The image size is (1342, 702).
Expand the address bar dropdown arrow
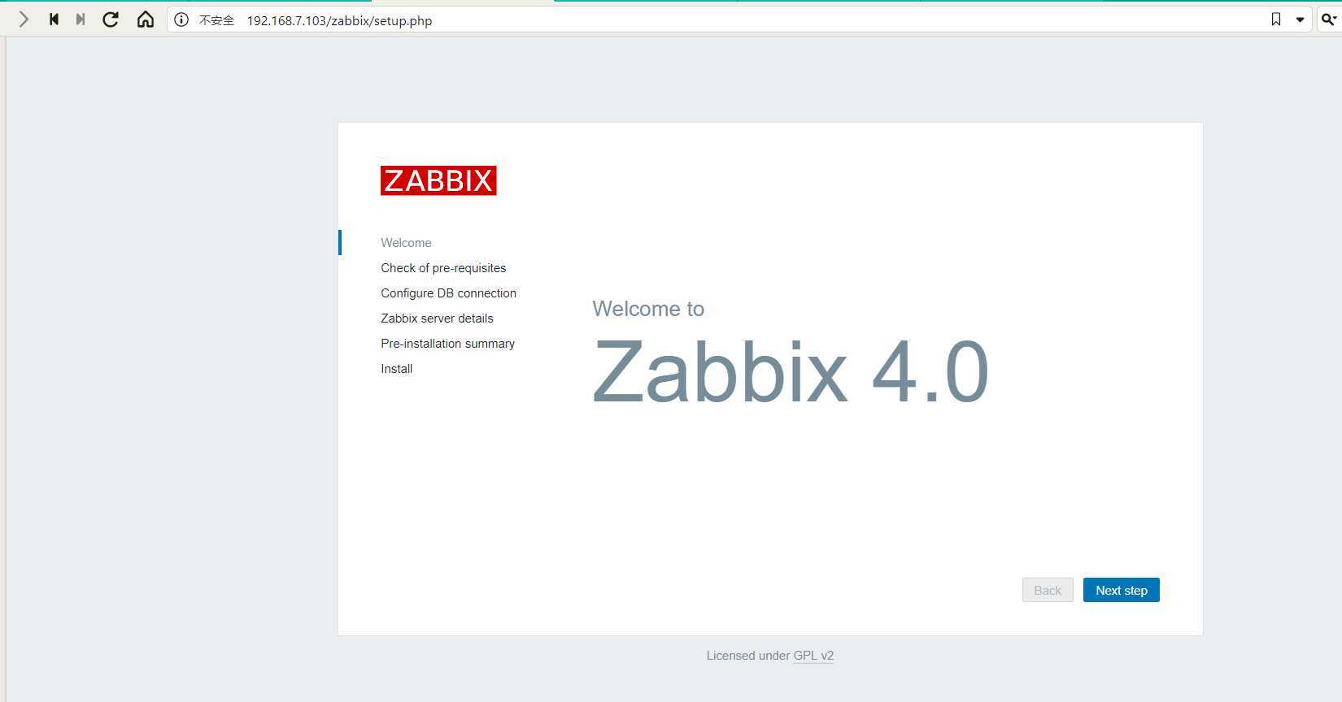pyautogui.click(x=1301, y=20)
